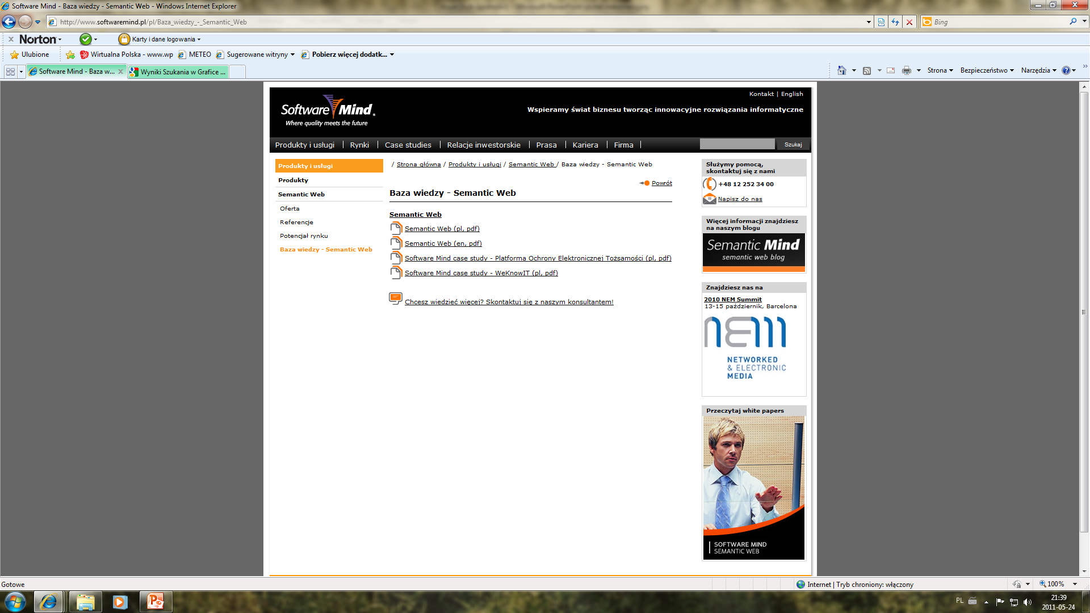This screenshot has height=613, width=1090.
Task: Open Case studies navigation item
Action: [x=408, y=145]
